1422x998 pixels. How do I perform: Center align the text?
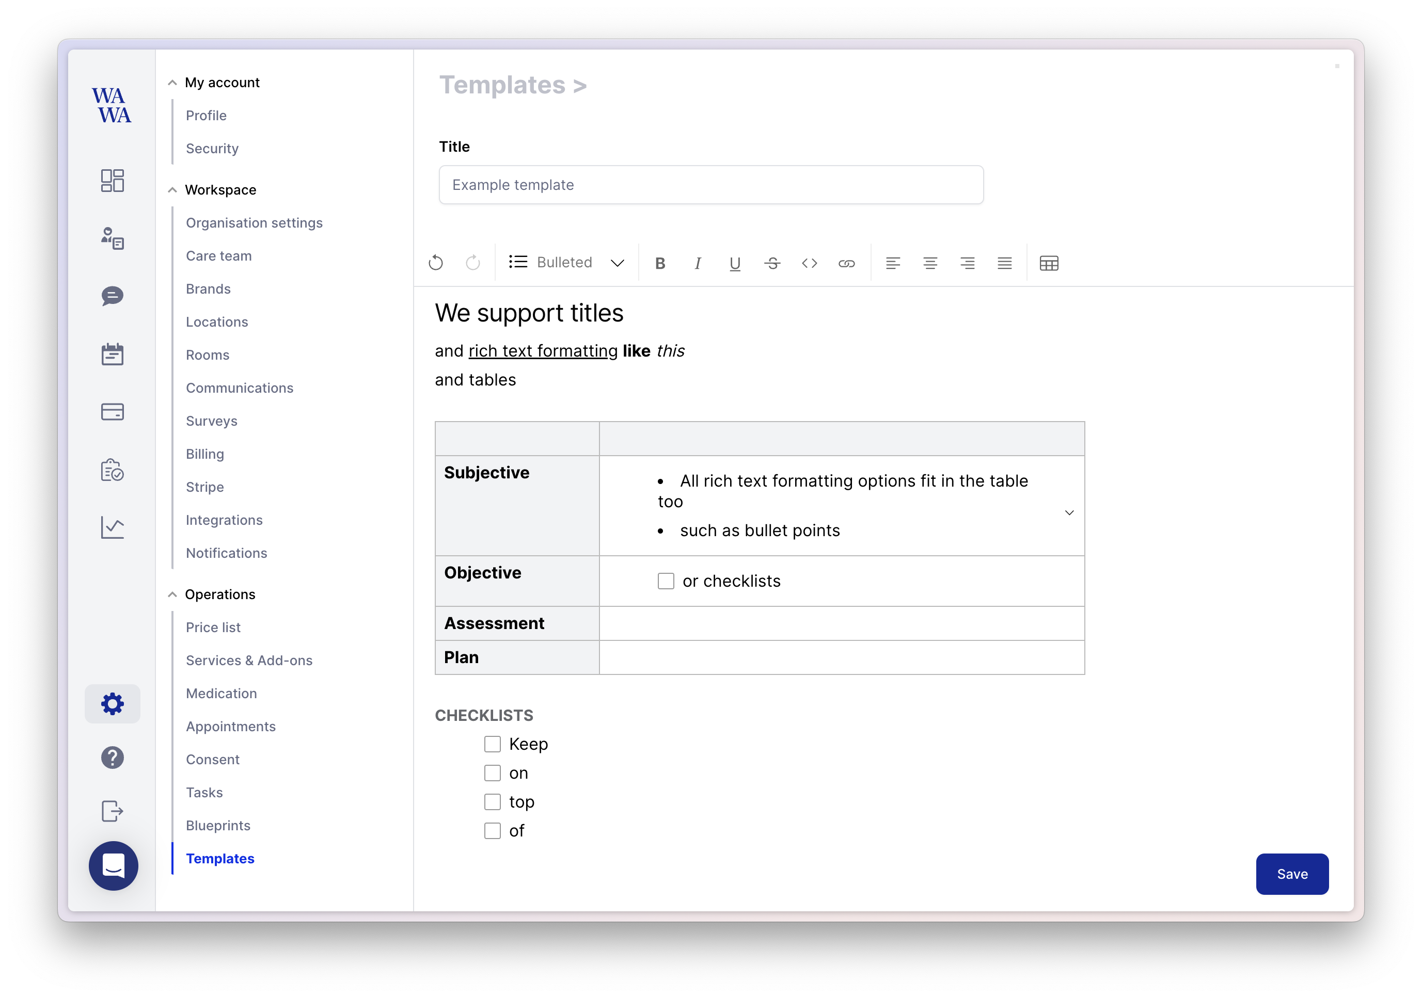coord(929,263)
